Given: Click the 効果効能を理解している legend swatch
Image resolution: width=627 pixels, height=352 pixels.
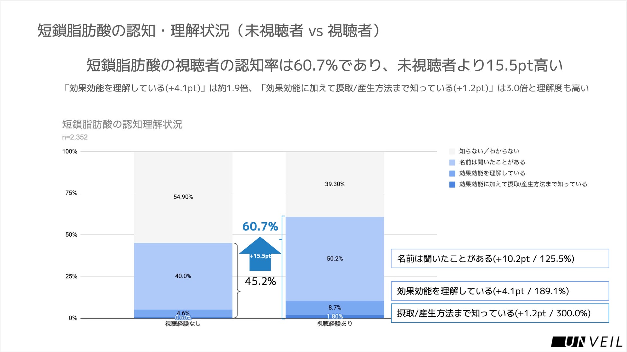Looking at the screenshot, I should (x=452, y=173).
